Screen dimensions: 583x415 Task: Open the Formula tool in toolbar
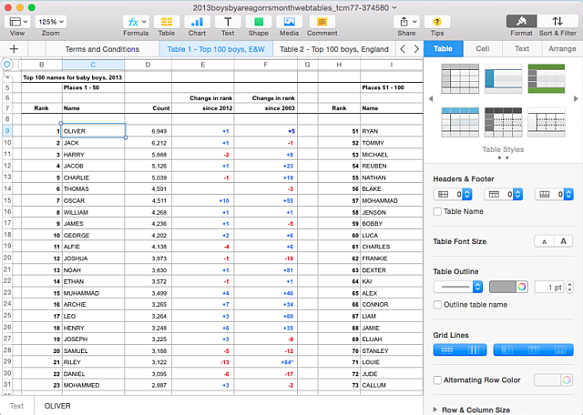click(136, 22)
